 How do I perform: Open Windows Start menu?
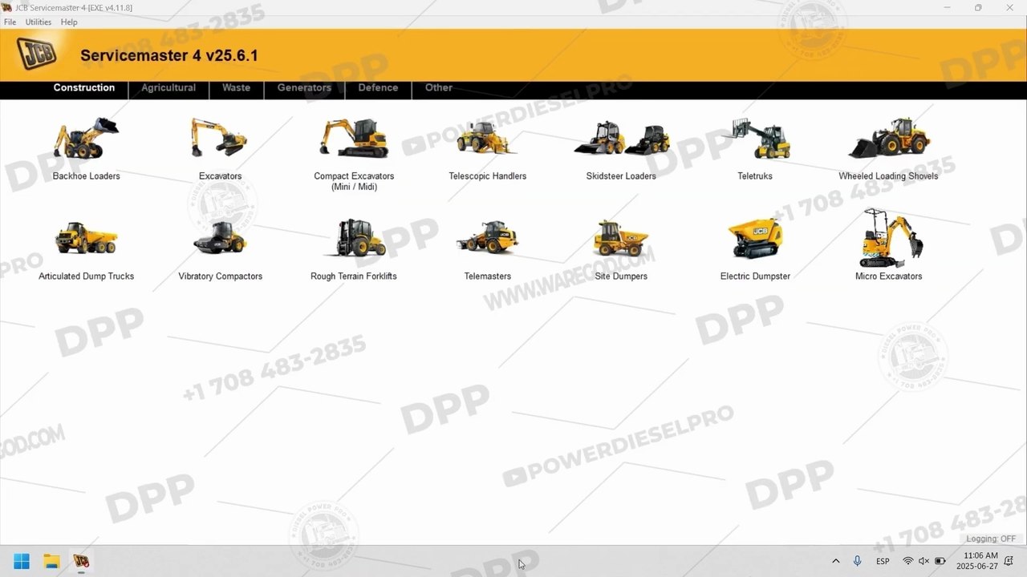(x=22, y=561)
